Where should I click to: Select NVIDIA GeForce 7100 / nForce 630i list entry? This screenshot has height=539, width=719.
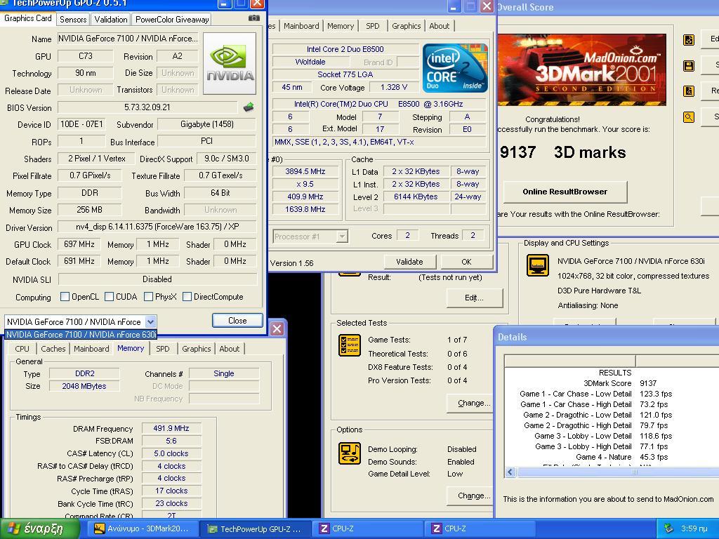coord(81,335)
